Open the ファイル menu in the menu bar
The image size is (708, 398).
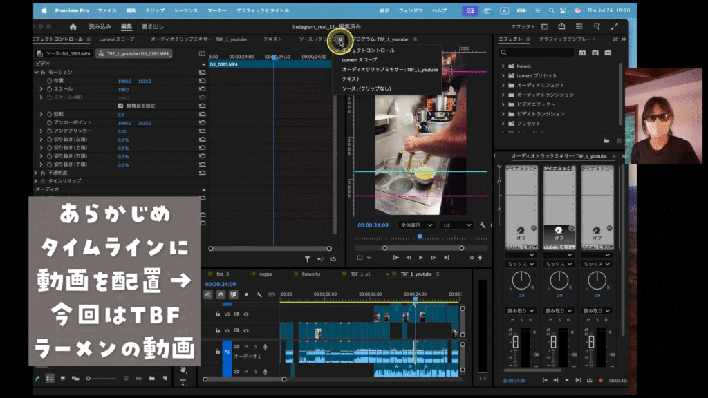(107, 10)
